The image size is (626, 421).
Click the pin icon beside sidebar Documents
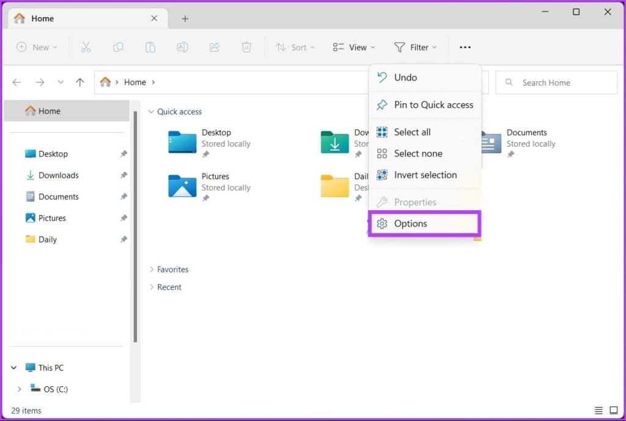(123, 196)
